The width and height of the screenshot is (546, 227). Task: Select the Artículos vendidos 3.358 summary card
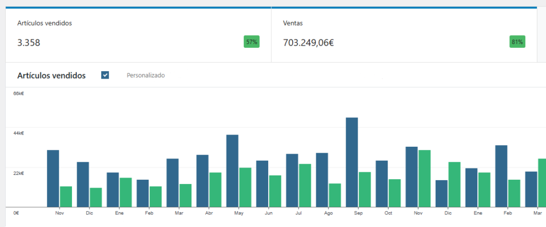pos(138,35)
